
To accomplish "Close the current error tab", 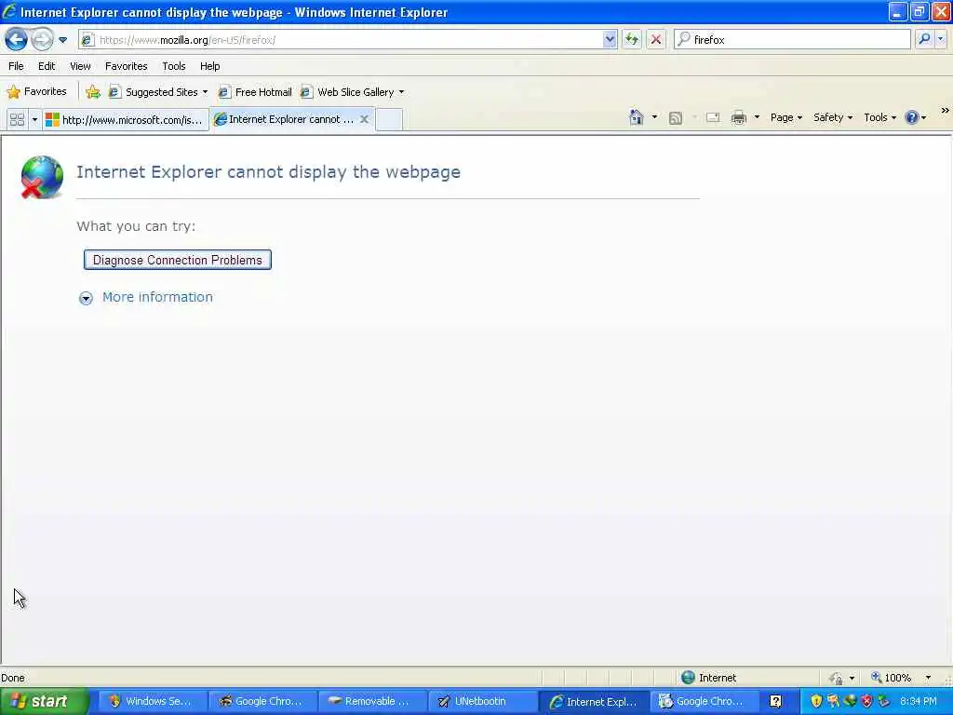I will pos(364,119).
